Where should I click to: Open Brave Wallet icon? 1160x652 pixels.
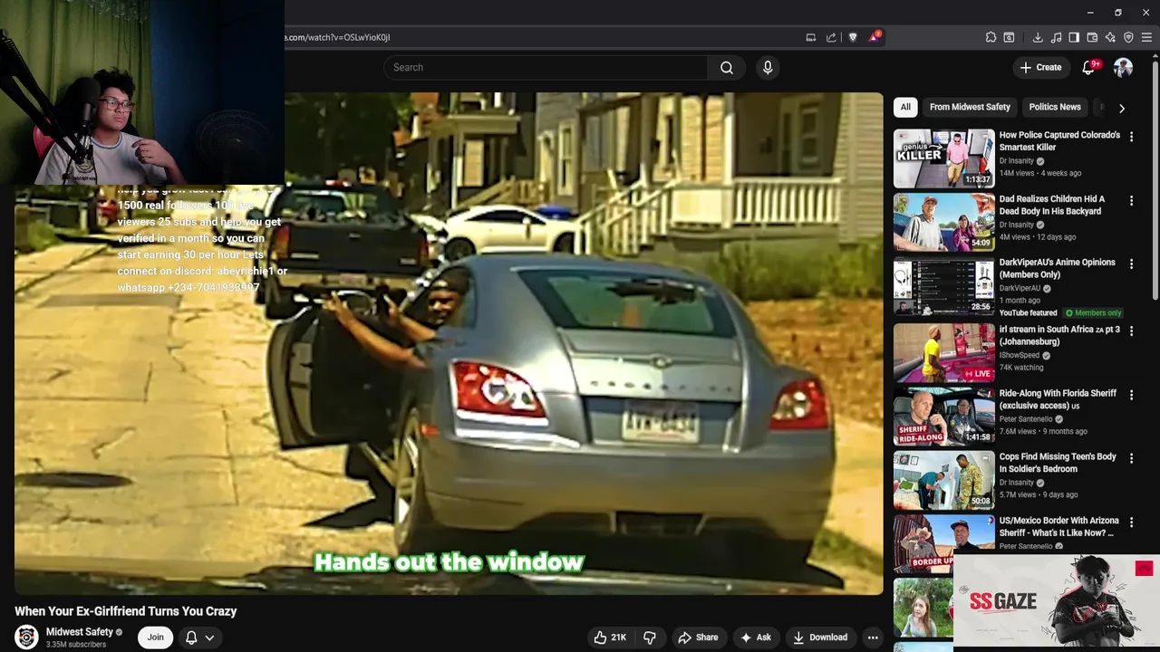(1092, 37)
